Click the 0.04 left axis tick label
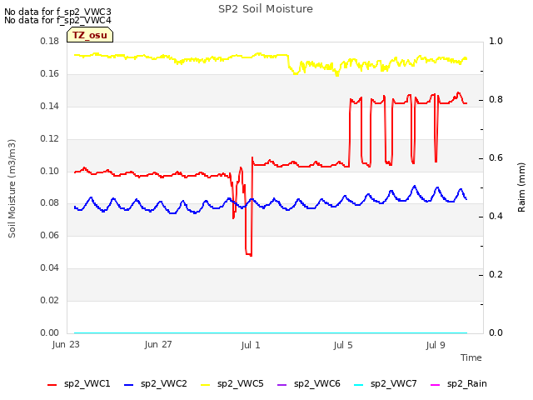The height and width of the screenshot is (400, 533). pos(50,268)
